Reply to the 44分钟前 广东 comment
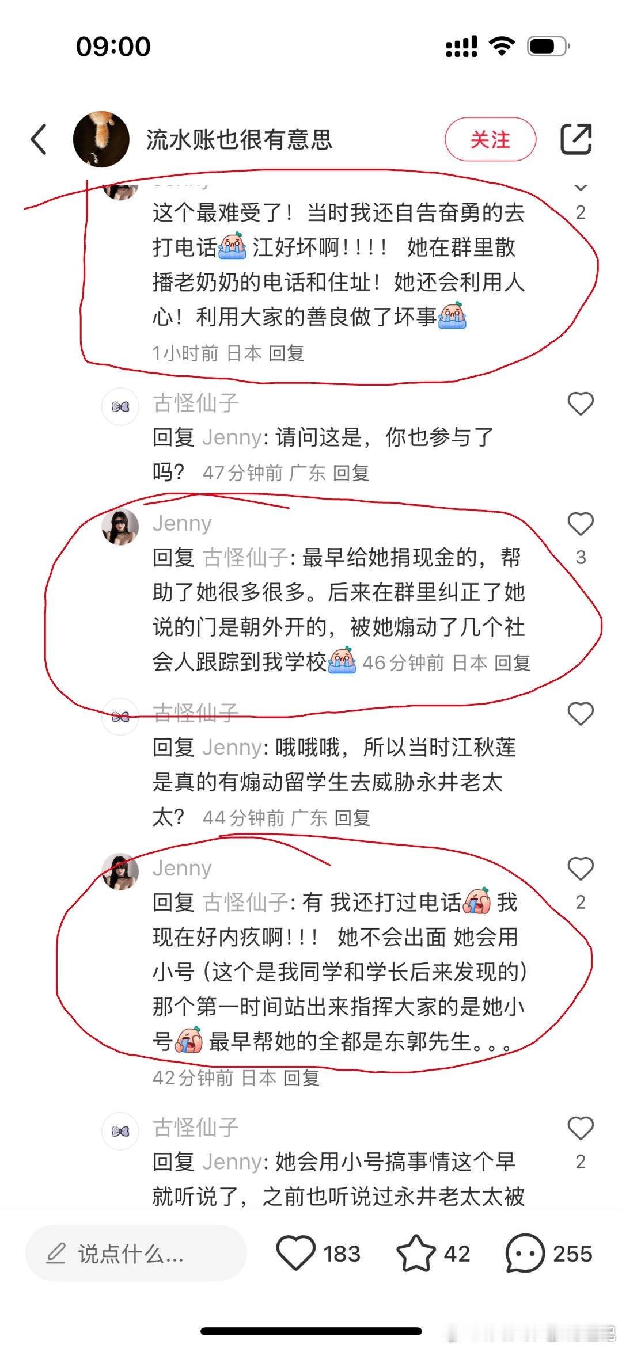622x1348 pixels. click(352, 818)
